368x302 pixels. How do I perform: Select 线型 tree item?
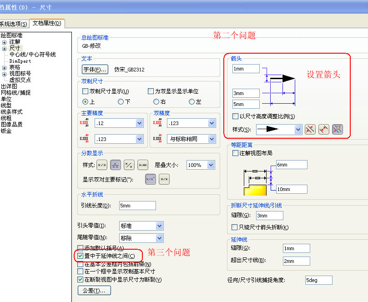pos(6,105)
